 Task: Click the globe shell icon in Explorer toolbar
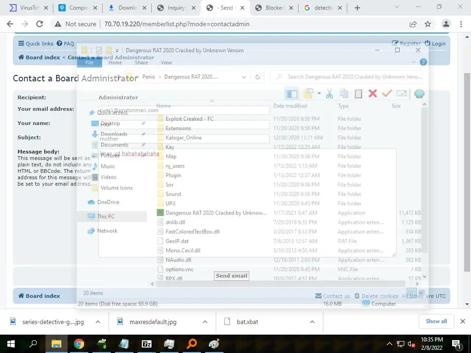pyautogui.click(x=419, y=94)
